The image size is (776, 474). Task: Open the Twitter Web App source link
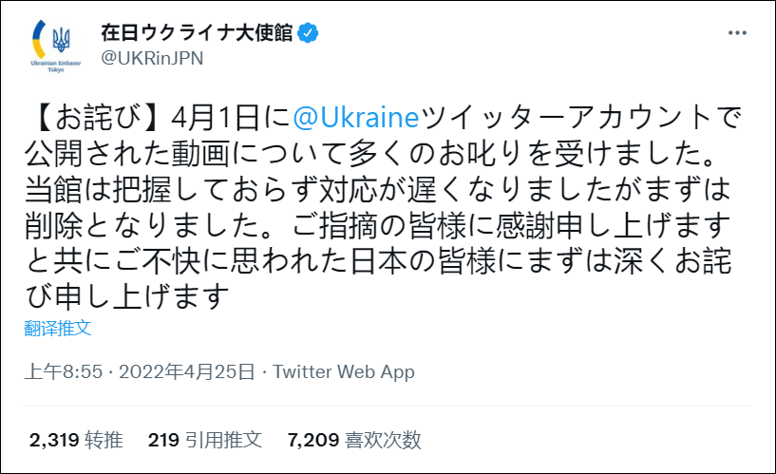tap(344, 372)
